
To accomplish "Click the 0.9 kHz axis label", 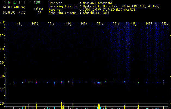I will (x=2, y=63).
